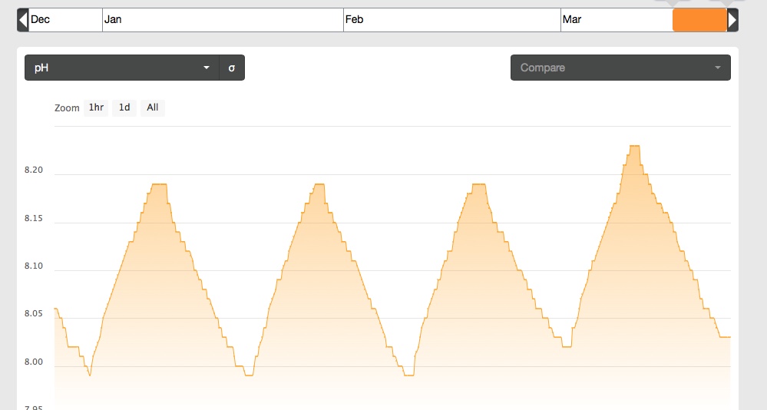
Task: Click the Zoom label text
Action: point(67,108)
